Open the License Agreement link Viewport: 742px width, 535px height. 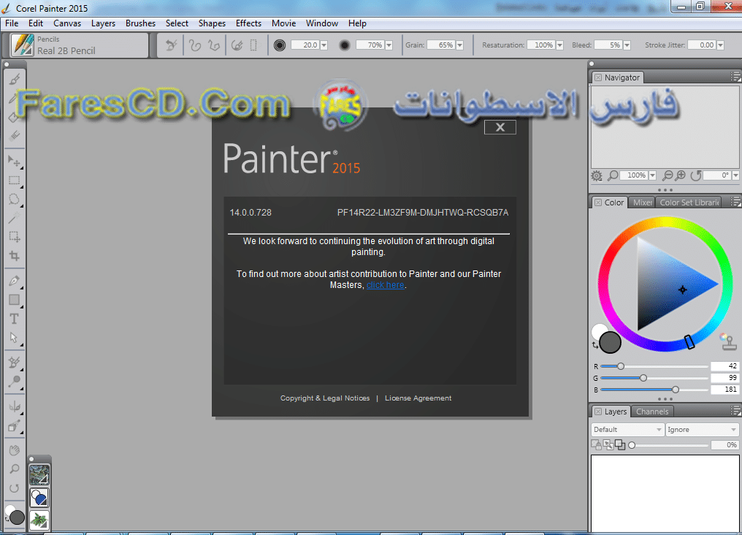pos(418,398)
